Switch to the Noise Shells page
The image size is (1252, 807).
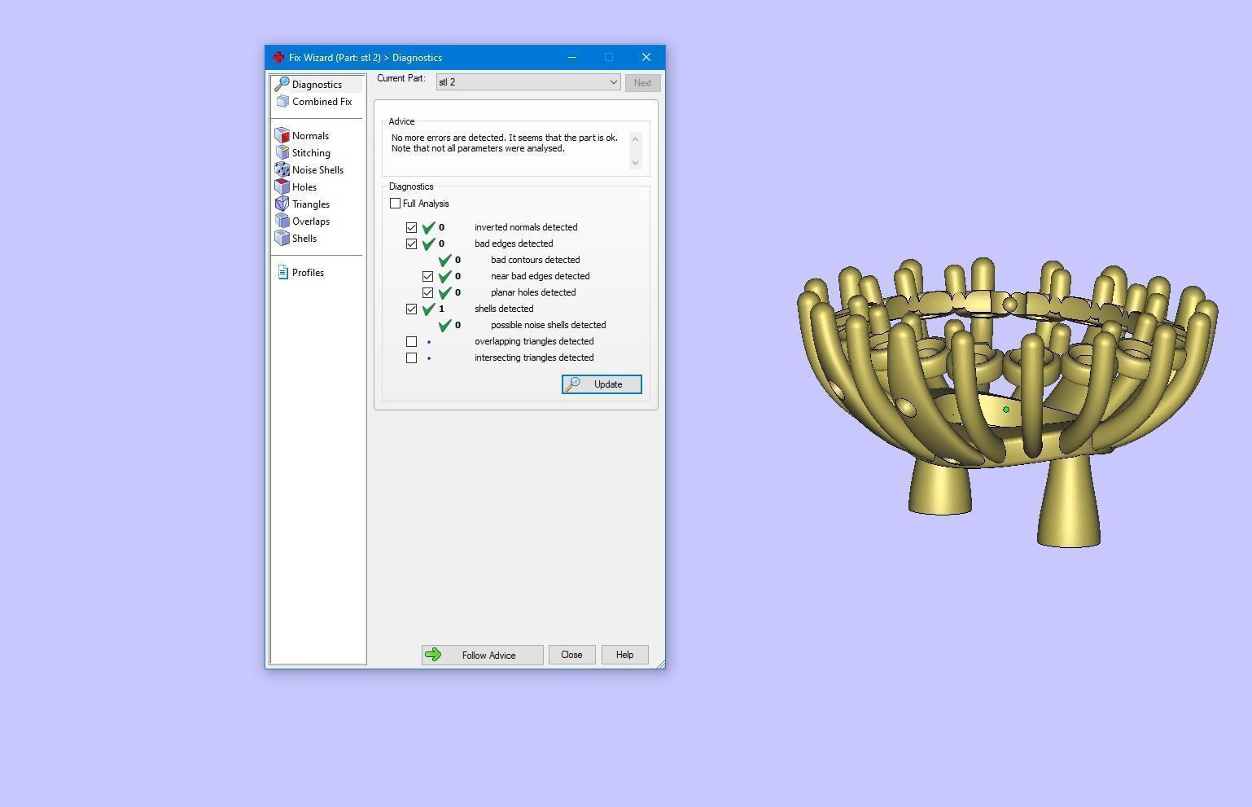(317, 170)
